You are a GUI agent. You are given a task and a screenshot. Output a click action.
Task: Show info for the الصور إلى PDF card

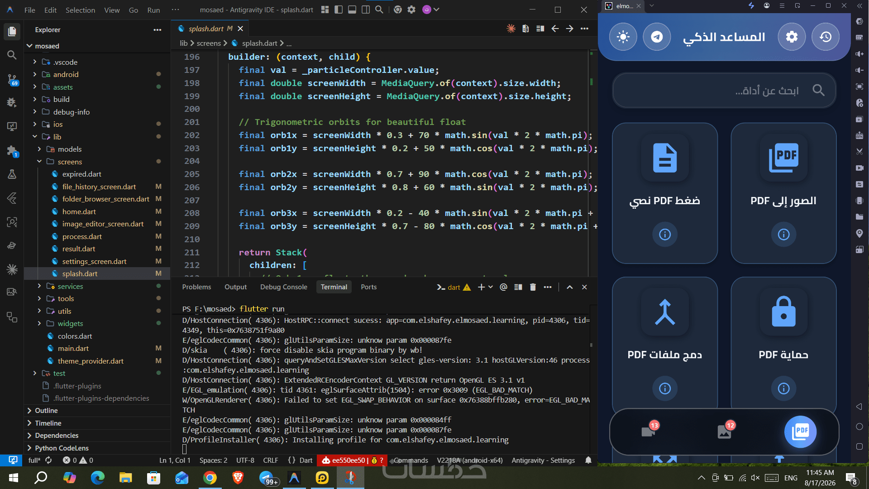pyautogui.click(x=783, y=235)
